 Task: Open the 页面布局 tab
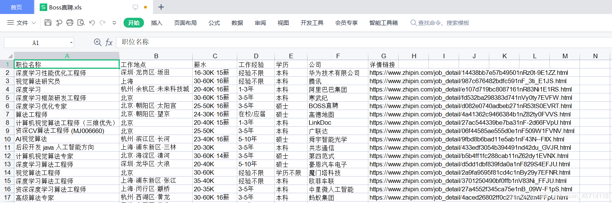(185, 23)
